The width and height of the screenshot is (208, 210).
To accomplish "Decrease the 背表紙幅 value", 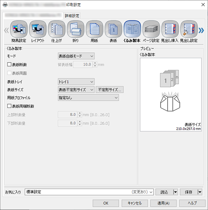I will pos(95,66).
